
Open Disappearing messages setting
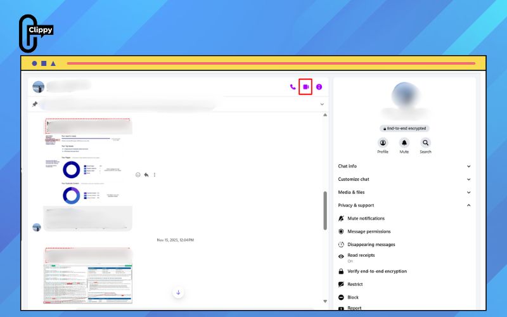coord(404,245)
